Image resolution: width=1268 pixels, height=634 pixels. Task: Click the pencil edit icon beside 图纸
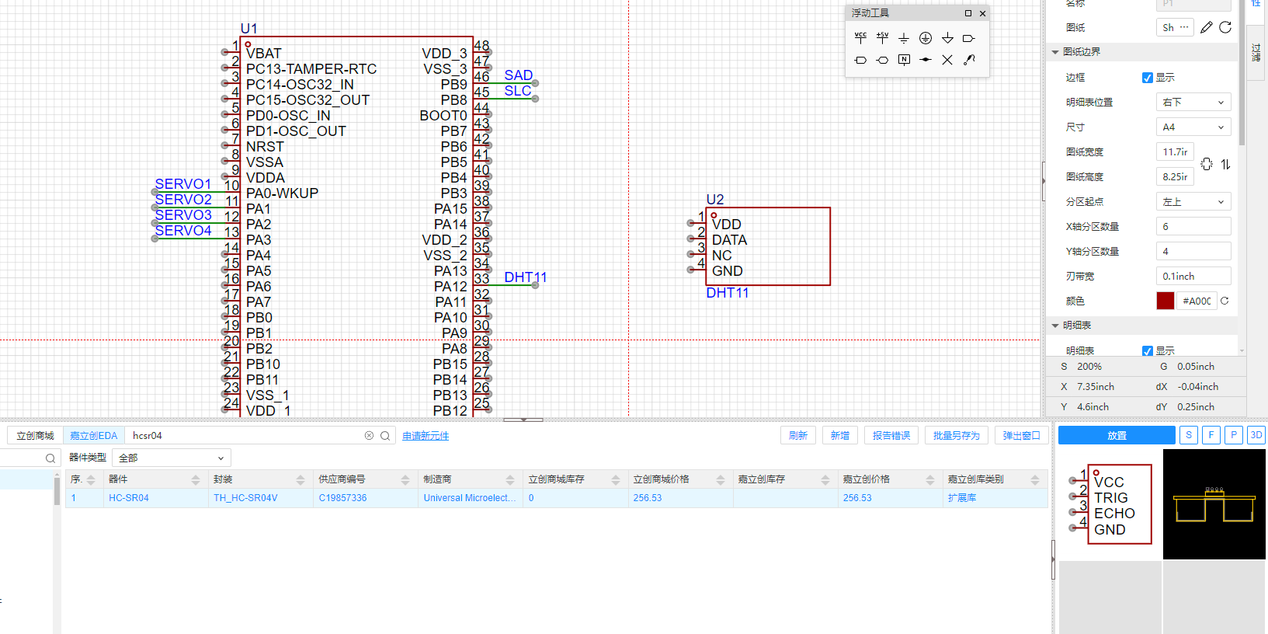pos(1206,27)
